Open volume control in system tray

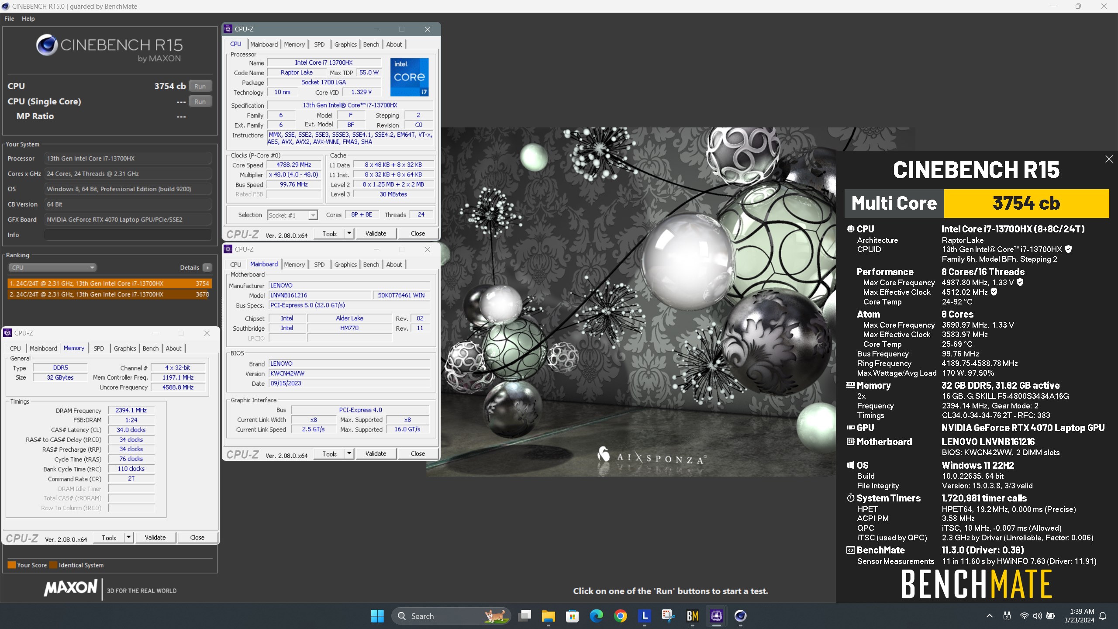click(1037, 616)
